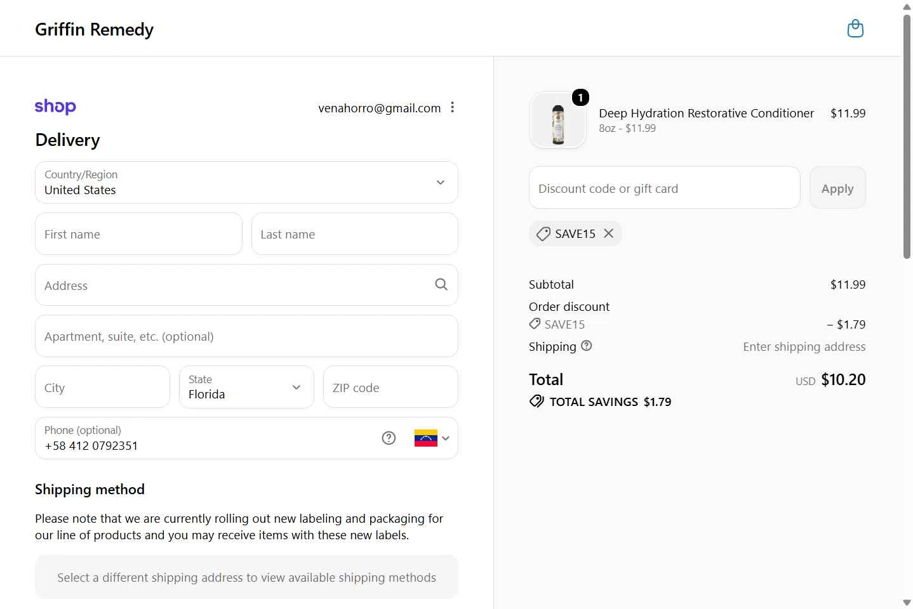This screenshot has width=913, height=609.
Task: Show phone number help tooltip
Action: [x=389, y=438]
